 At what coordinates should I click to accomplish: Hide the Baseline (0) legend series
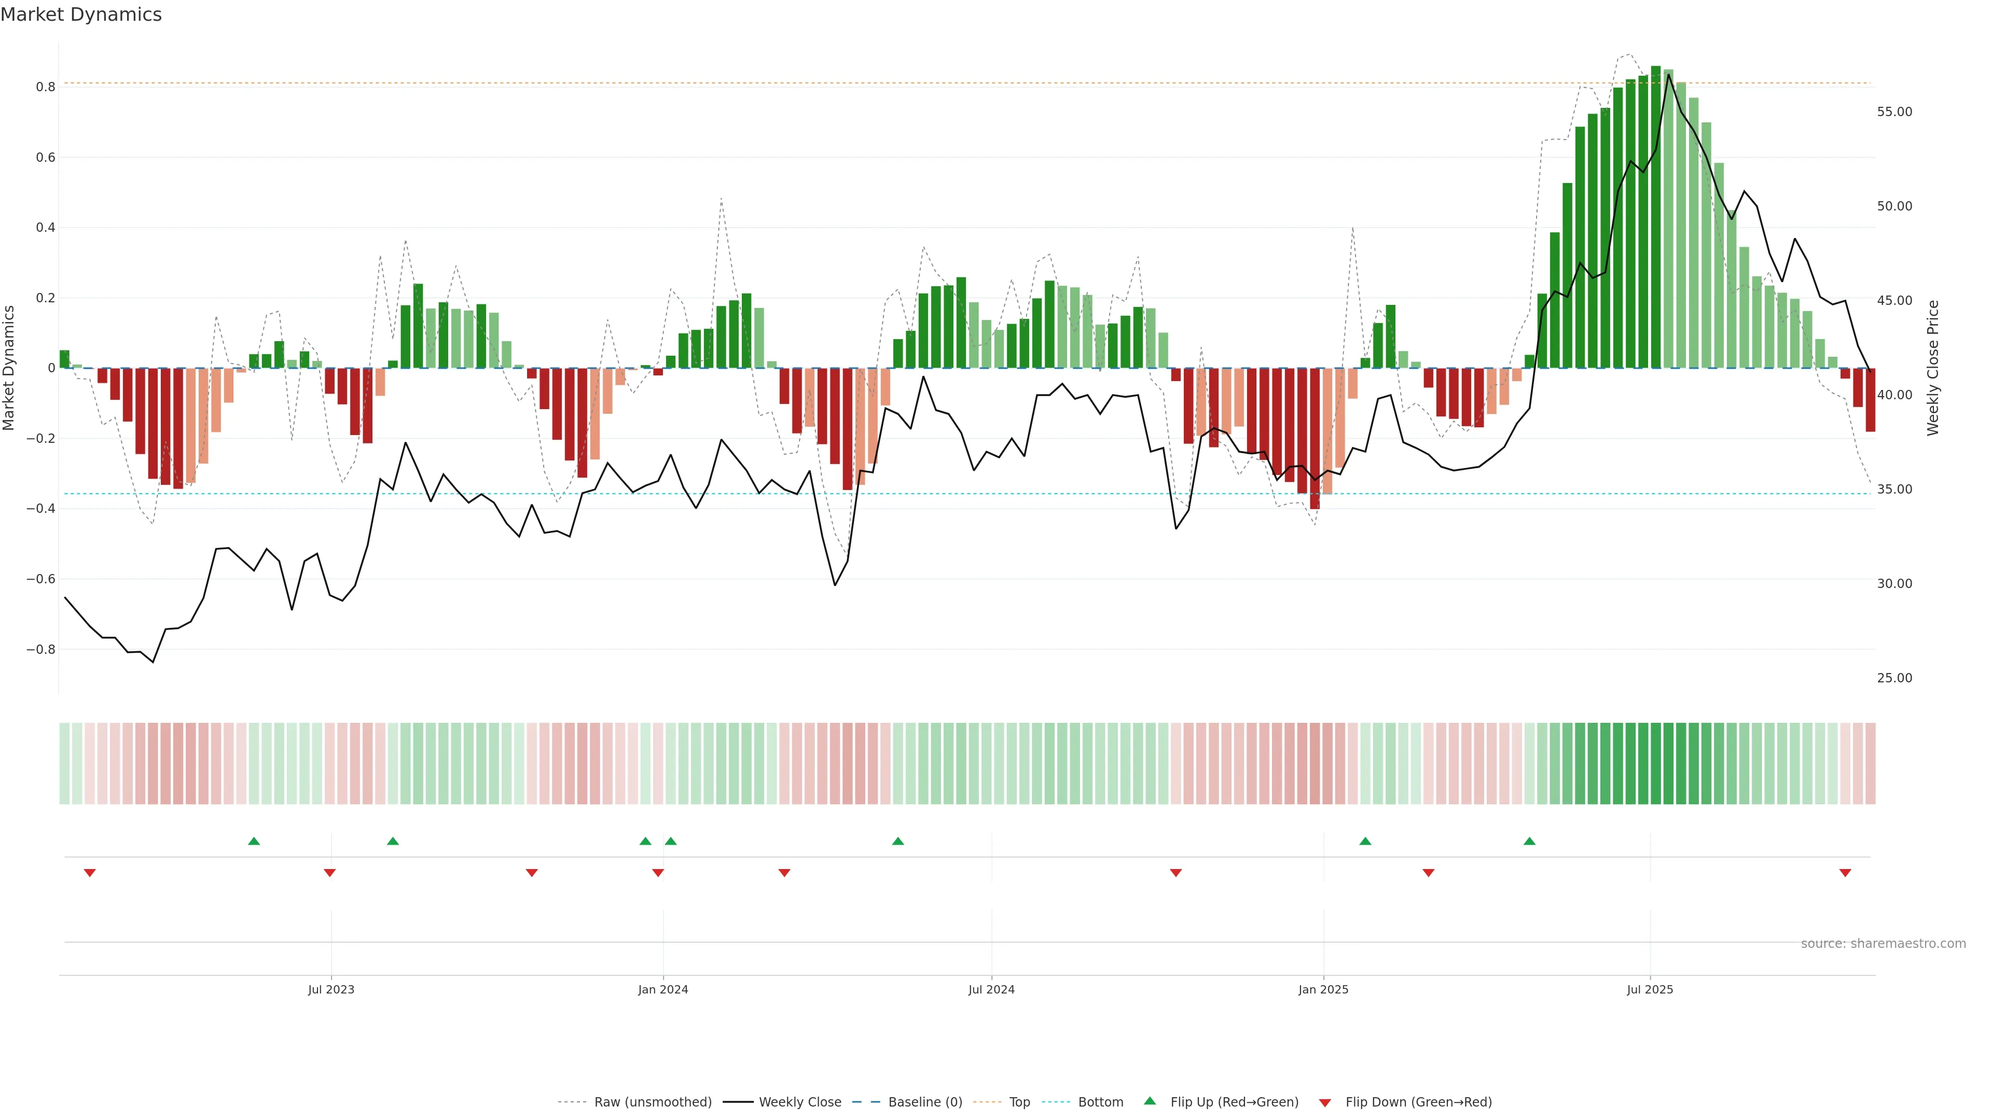tap(925, 1102)
